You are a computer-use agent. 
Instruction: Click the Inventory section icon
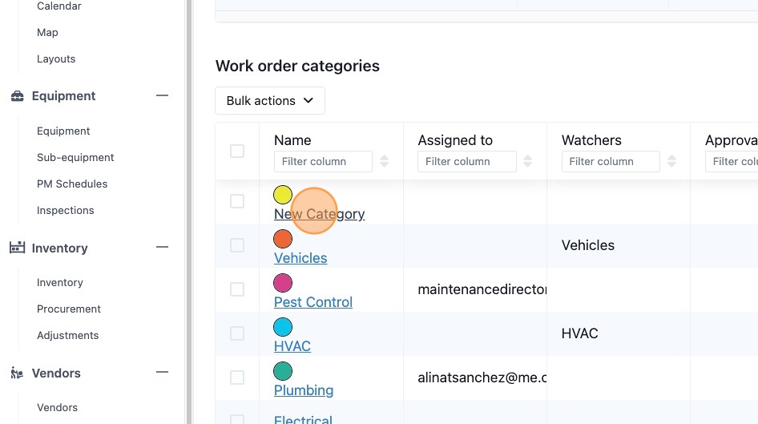pyautogui.click(x=18, y=248)
